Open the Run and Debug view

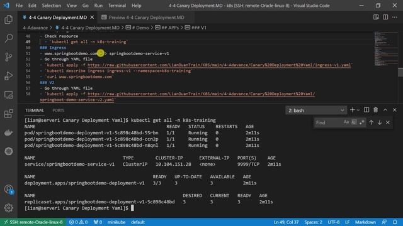8,76
